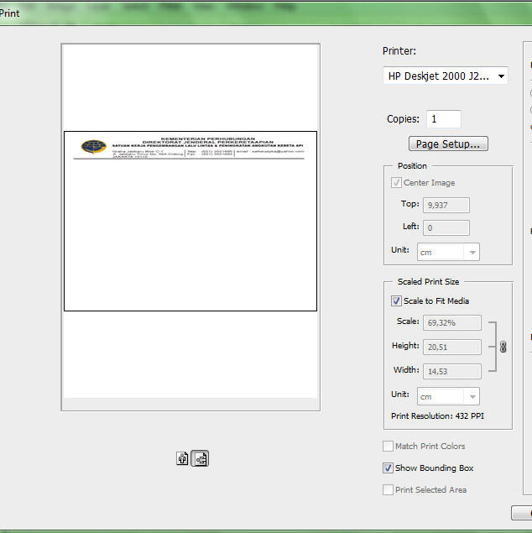Click the Scale percentage field
The image size is (532, 533).
click(x=452, y=323)
